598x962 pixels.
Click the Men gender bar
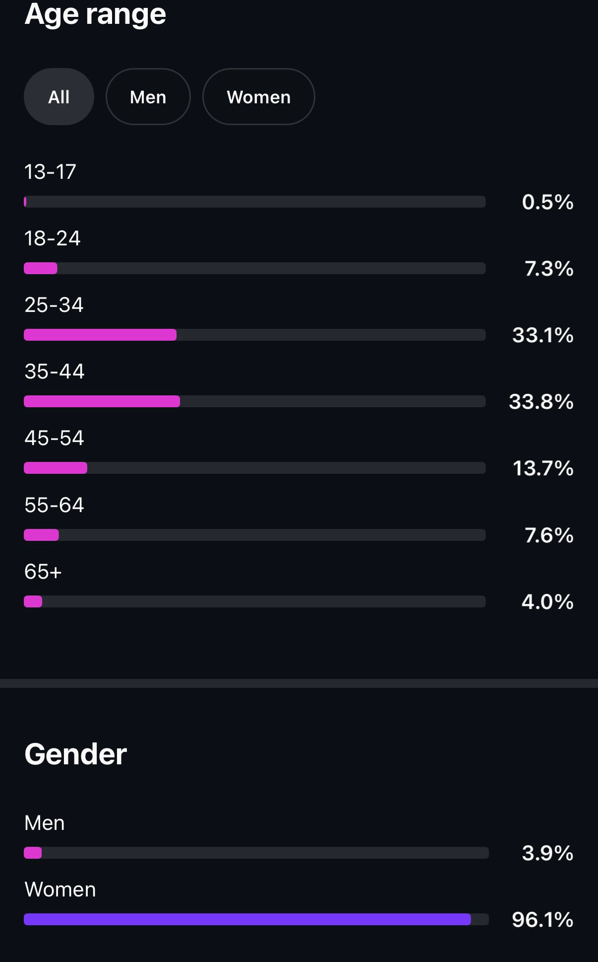256,853
